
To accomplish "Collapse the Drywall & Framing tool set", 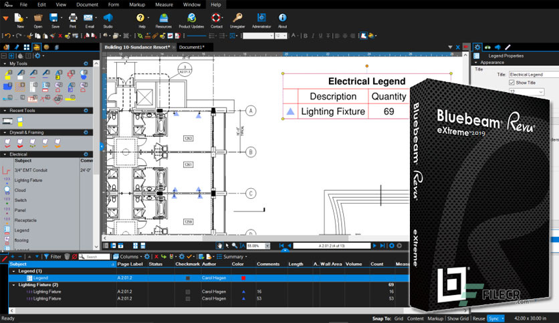I will 5,132.
